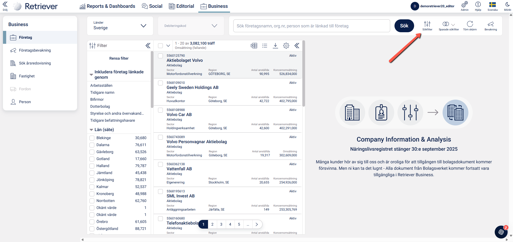The height and width of the screenshot is (242, 513).
Task: Collapse the Län (säte) filter section
Action: [x=91, y=130]
